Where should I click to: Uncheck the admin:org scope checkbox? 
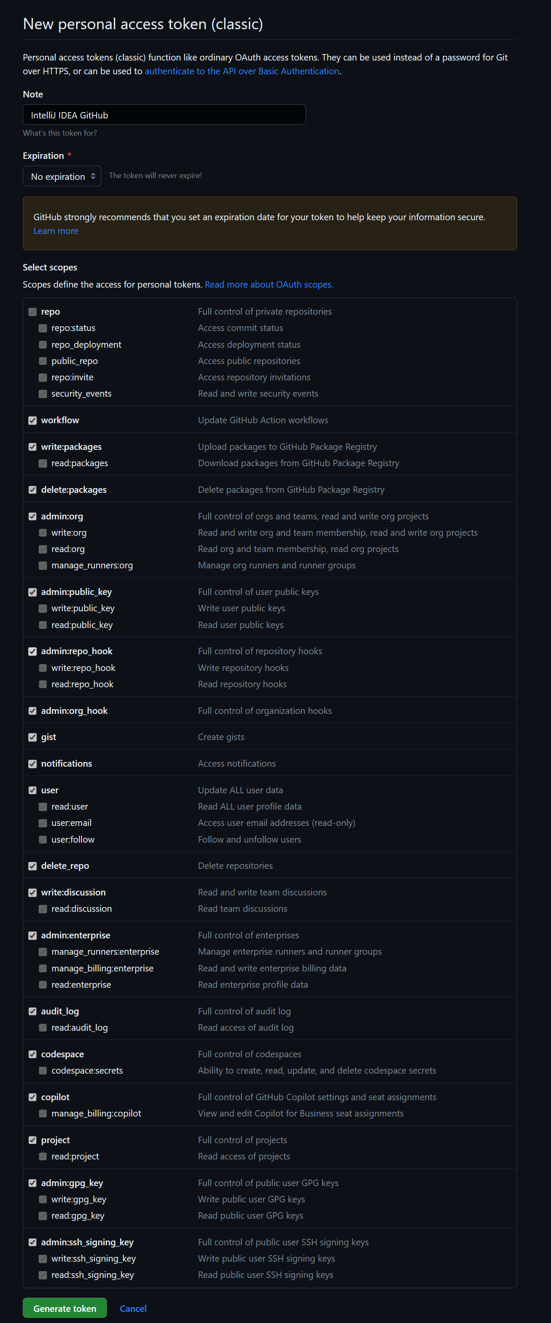[x=32, y=517]
